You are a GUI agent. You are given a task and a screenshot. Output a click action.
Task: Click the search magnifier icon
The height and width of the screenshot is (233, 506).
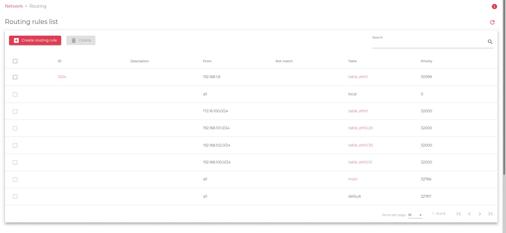pos(490,42)
